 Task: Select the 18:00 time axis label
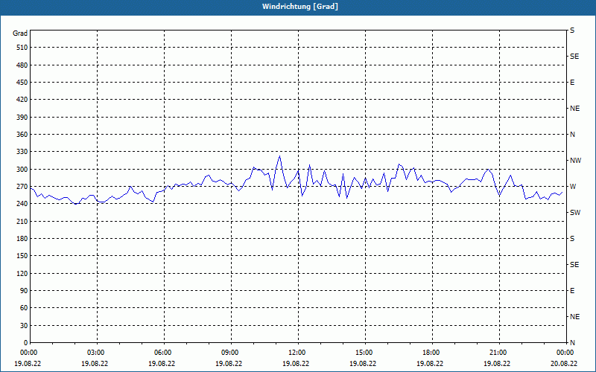click(431, 353)
